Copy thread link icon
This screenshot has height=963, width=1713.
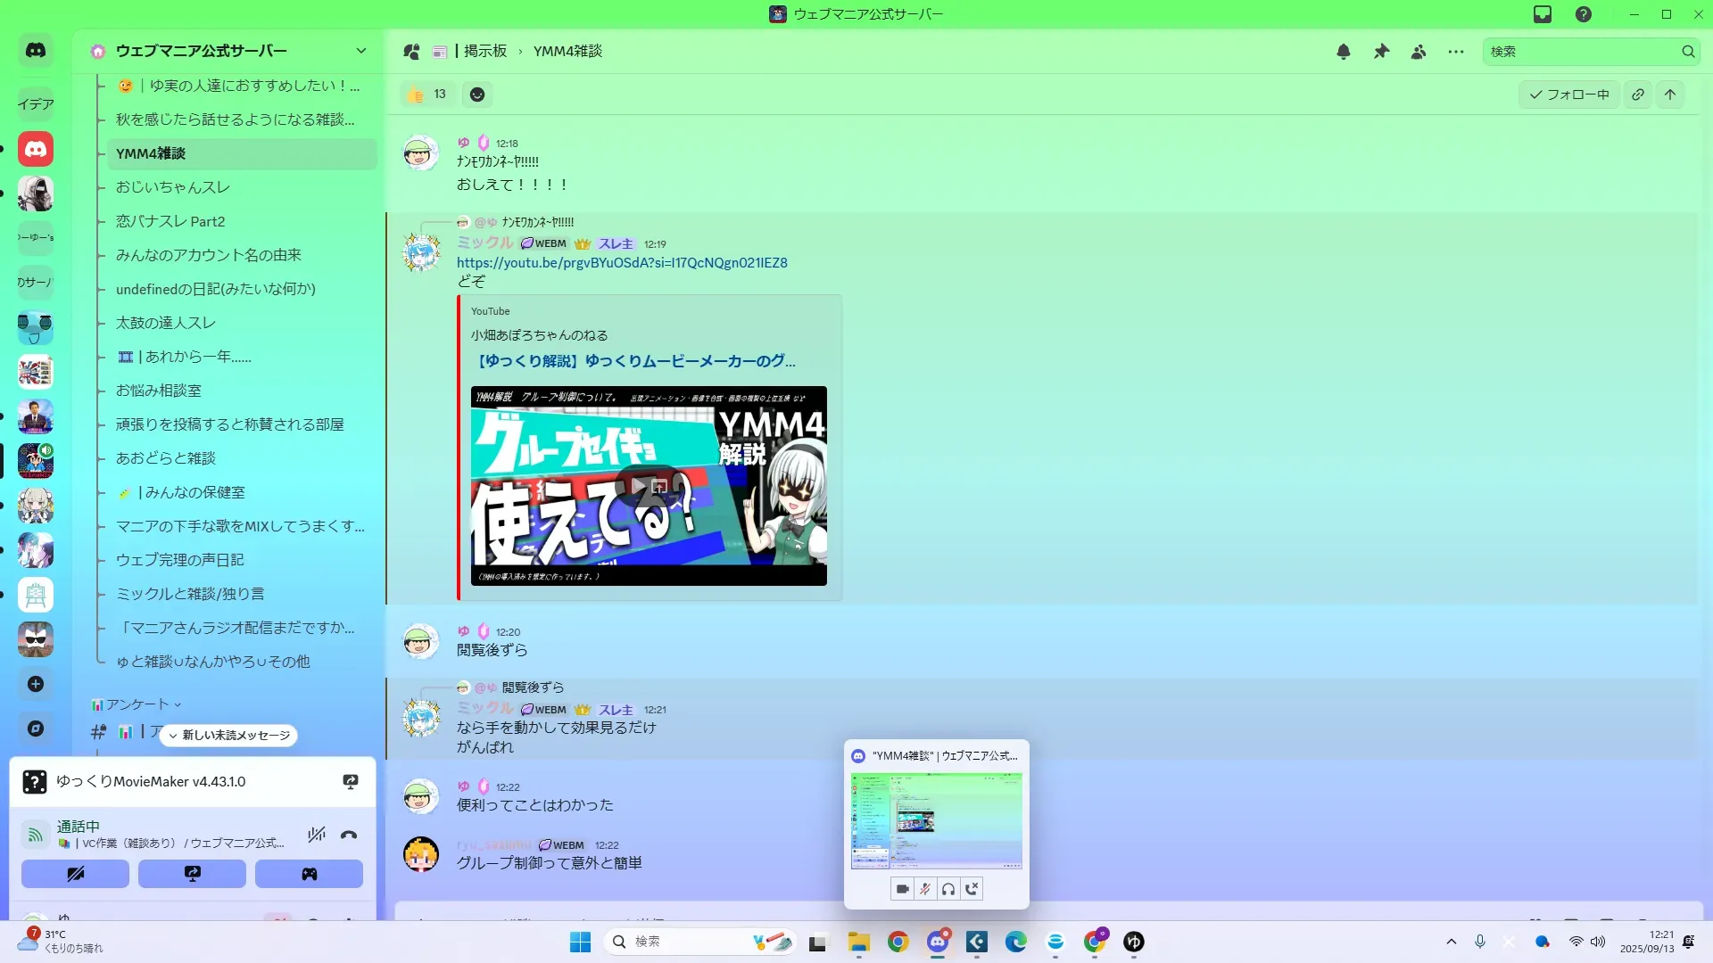(x=1638, y=95)
